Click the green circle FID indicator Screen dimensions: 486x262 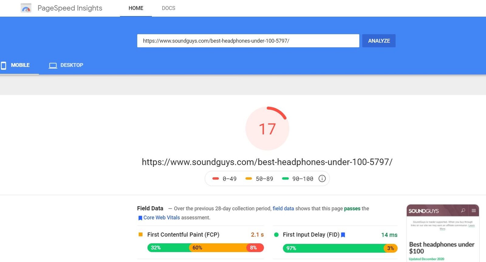pyautogui.click(x=276, y=235)
